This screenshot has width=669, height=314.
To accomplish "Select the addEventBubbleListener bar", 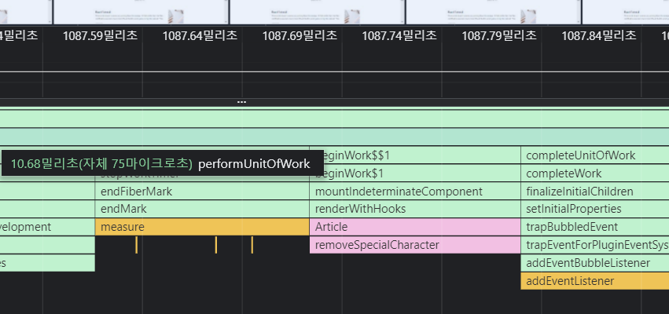I will point(595,263).
